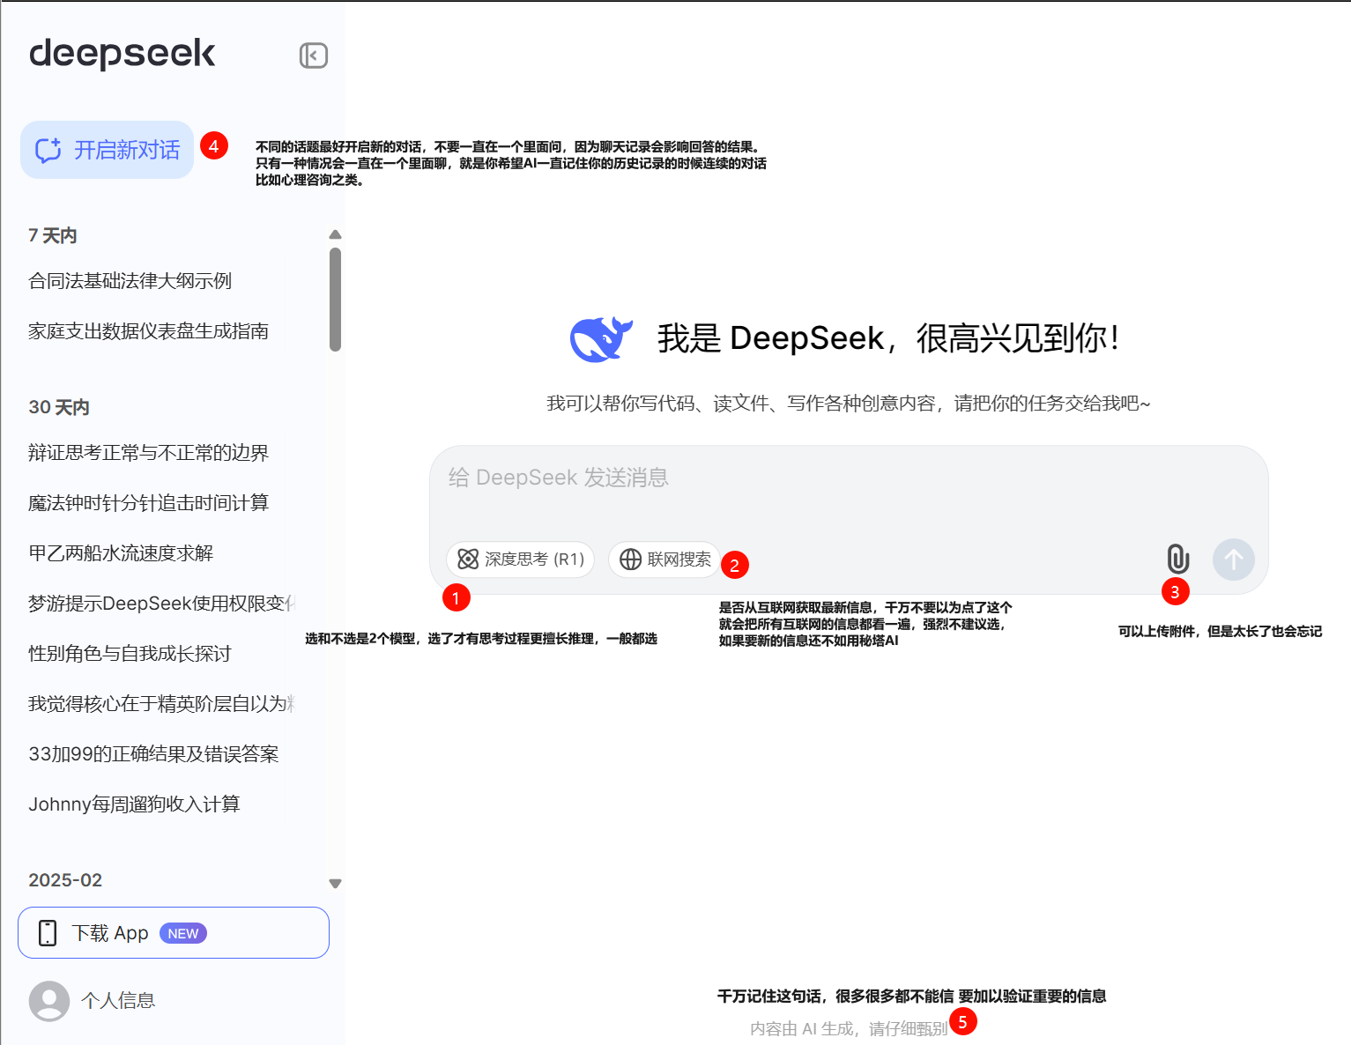Expand the 30 天内 history list
This screenshot has width=1351, height=1045.
[x=58, y=407]
